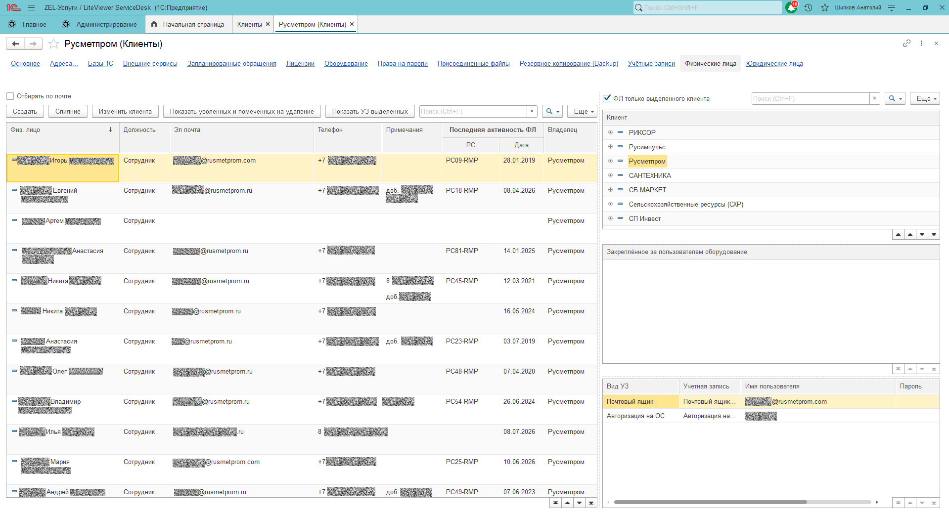Open the Оборудование link
Screen dimensions: 949x513
(x=346, y=63)
